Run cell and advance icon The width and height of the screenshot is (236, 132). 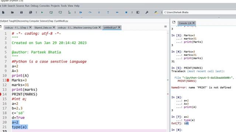tap(60, 12)
